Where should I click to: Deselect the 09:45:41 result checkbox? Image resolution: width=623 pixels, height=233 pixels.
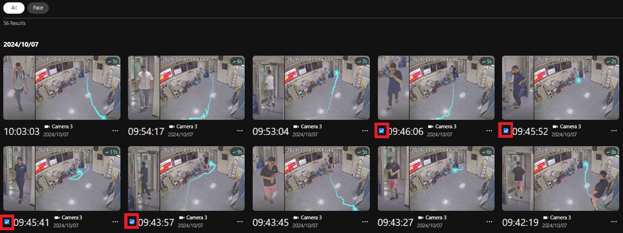(x=7, y=221)
